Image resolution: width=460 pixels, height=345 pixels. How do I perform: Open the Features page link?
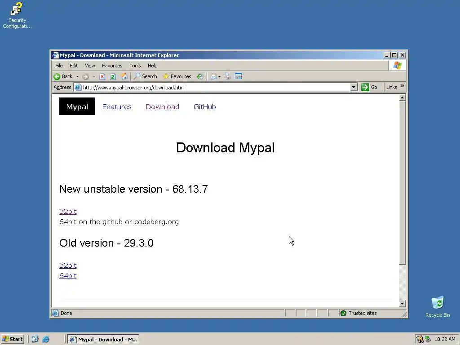[x=117, y=107]
